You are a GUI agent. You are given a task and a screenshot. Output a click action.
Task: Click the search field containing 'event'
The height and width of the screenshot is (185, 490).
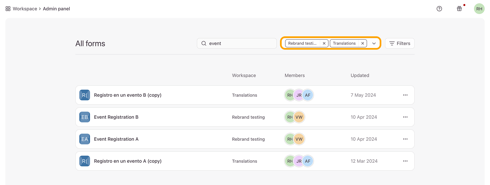[x=240, y=43]
